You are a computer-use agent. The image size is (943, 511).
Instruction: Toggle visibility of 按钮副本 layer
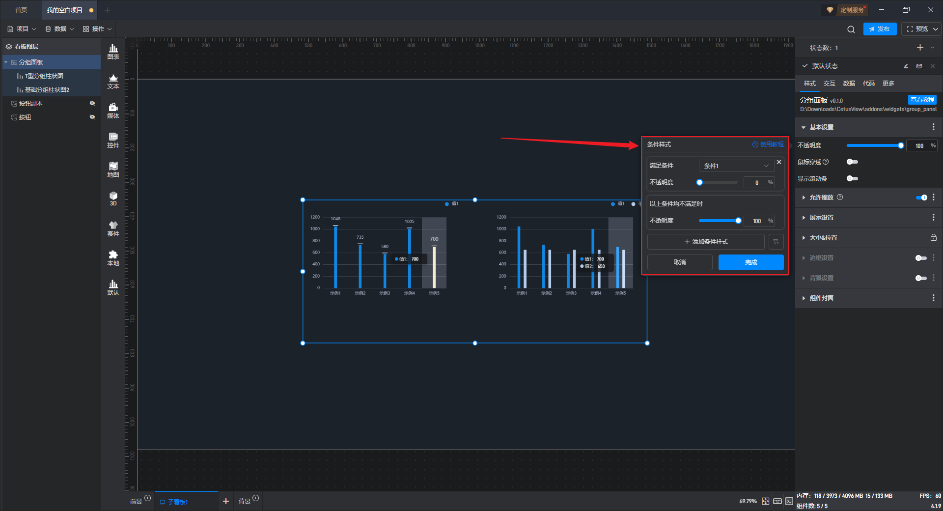point(92,104)
